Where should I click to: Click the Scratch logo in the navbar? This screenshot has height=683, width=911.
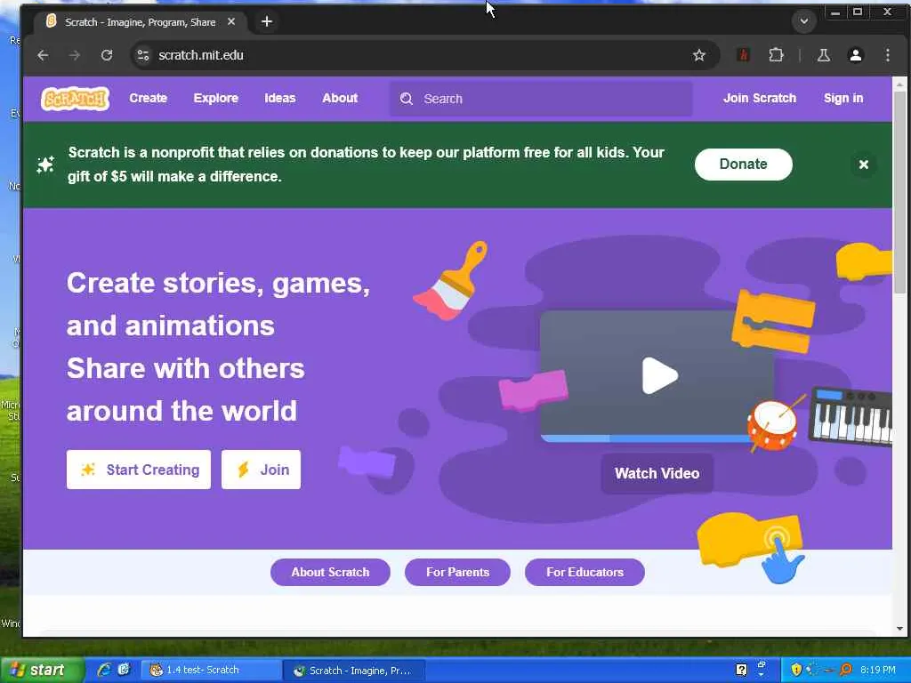[x=76, y=98]
